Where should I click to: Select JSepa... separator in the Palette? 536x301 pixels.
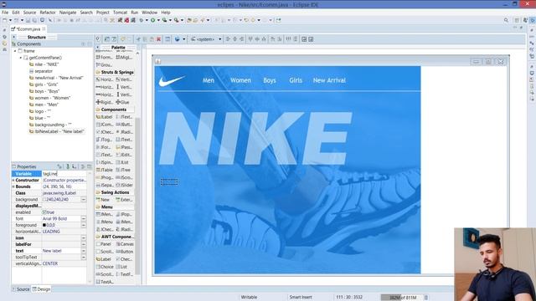coord(104,185)
